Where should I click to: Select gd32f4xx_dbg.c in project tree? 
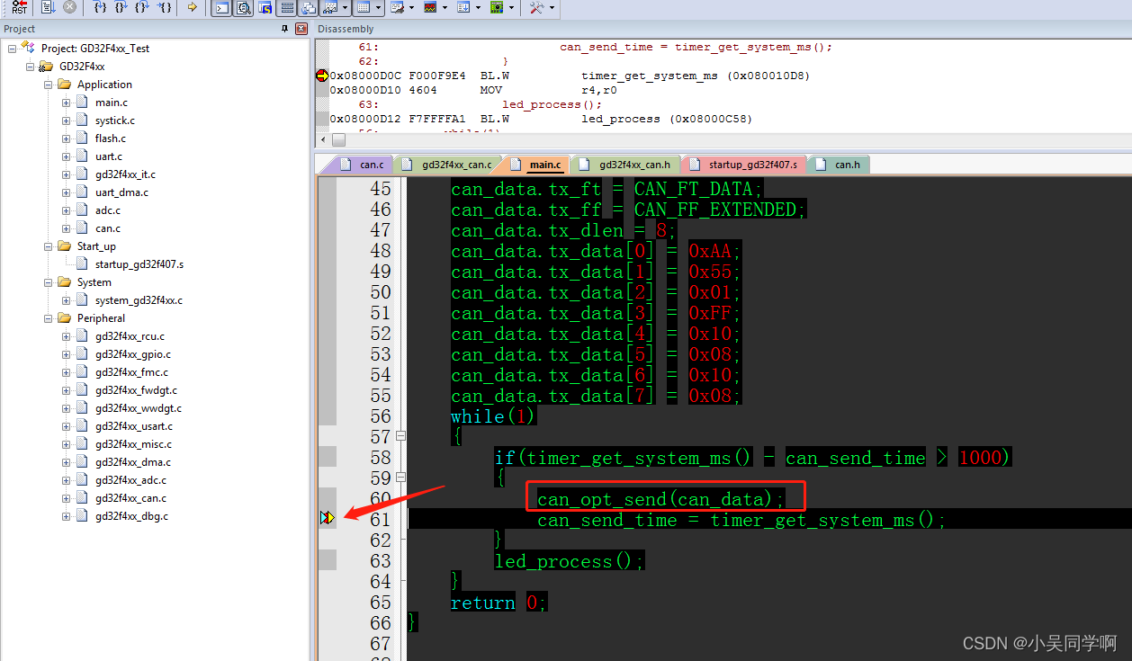131,516
